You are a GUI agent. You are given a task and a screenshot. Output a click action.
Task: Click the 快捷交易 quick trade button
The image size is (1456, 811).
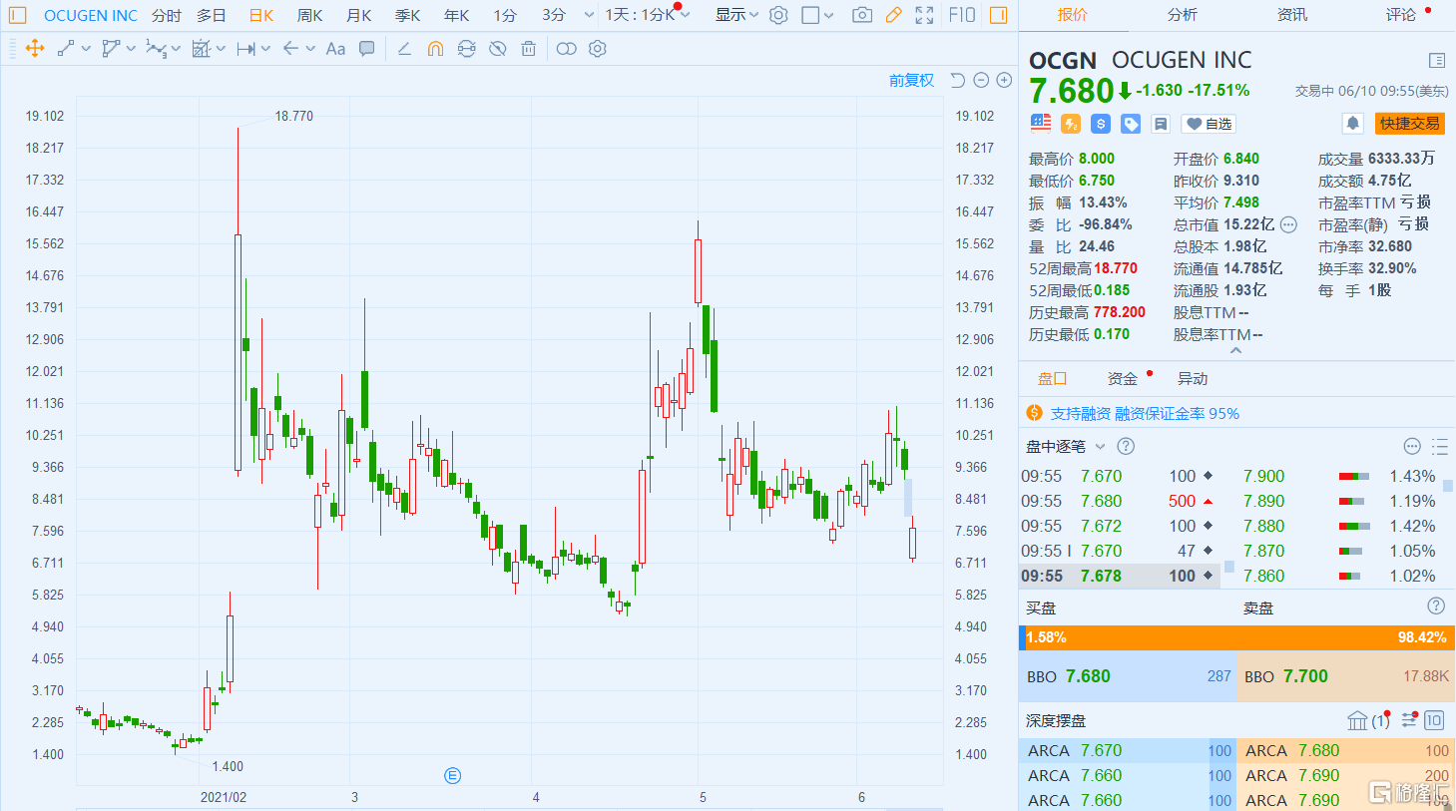point(1410,124)
